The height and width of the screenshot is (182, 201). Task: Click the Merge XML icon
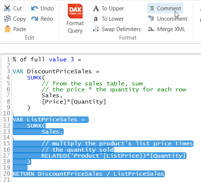coord(151,29)
